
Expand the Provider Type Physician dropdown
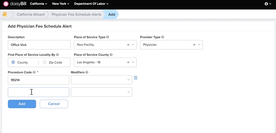coord(199,45)
